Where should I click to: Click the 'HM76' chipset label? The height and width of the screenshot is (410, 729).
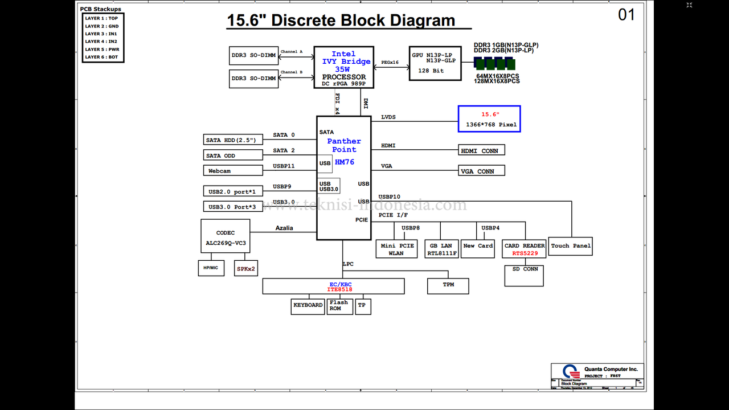coord(345,162)
